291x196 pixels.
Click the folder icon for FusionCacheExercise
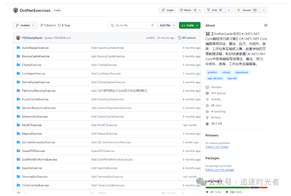[18, 99]
